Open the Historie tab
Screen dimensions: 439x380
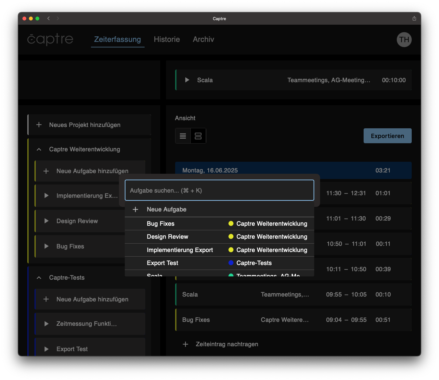(x=167, y=39)
